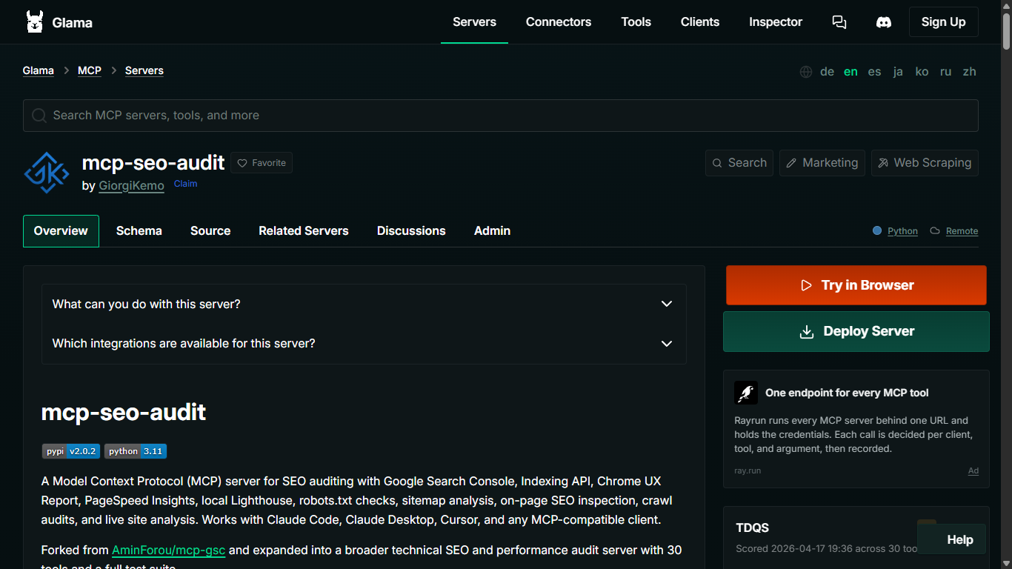1012x569 pixels.
Task: Switch language to ru
Action: tap(945, 72)
